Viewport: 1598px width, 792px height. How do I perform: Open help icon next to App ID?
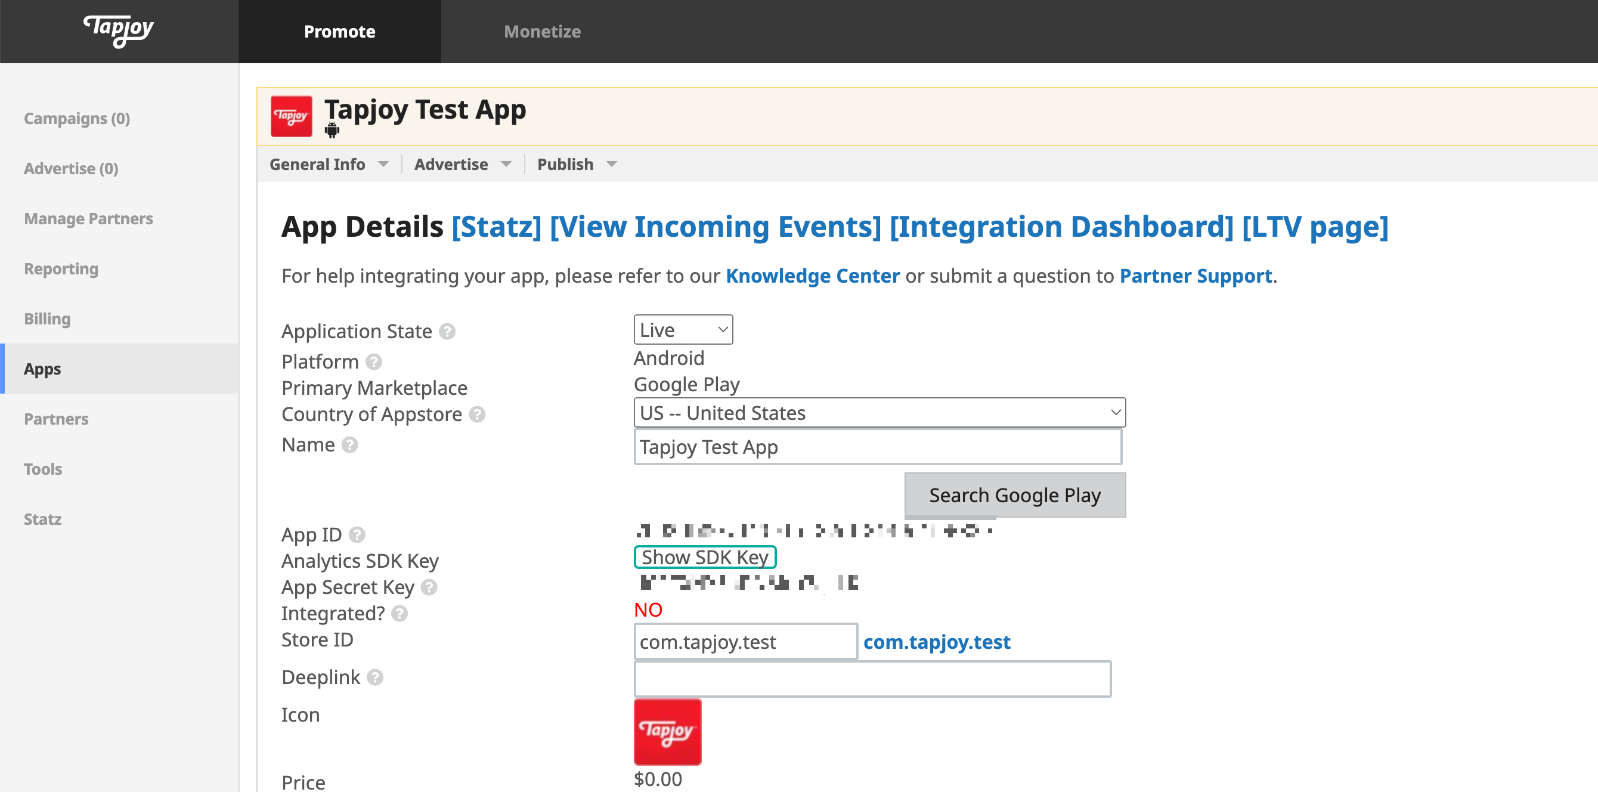357,534
